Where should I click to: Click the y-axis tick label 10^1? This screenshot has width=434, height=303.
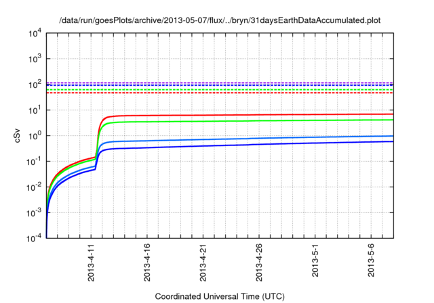(x=35, y=110)
